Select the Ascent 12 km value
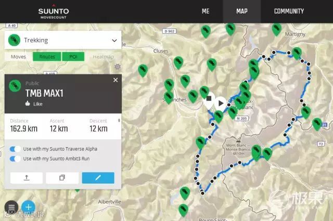This screenshot has height=221, width=333. (x=59, y=128)
